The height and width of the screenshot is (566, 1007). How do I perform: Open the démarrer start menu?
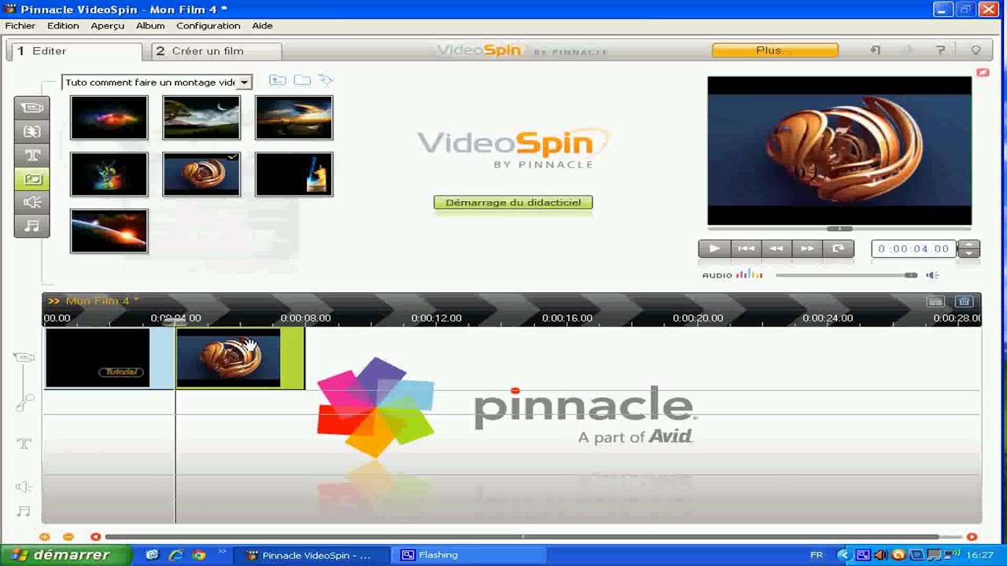(66, 555)
